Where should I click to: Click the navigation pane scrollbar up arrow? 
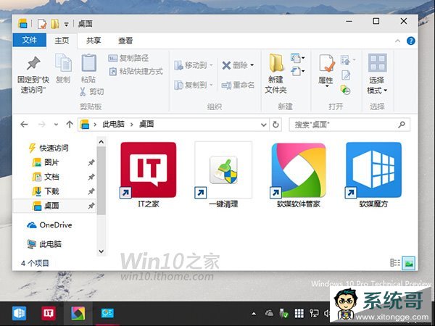tap(101, 142)
